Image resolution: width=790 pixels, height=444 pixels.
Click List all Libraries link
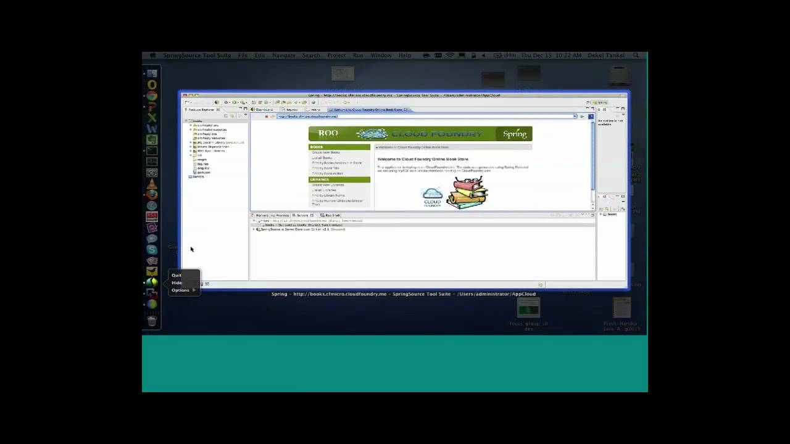pyautogui.click(x=324, y=191)
